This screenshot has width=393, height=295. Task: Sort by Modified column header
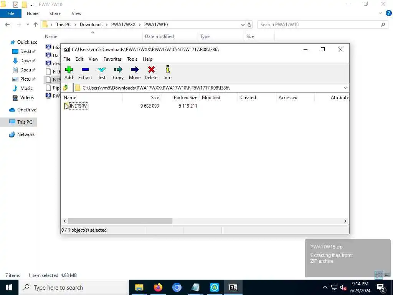coord(218,98)
